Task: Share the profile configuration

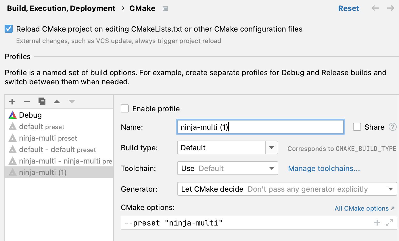Action: [x=357, y=127]
